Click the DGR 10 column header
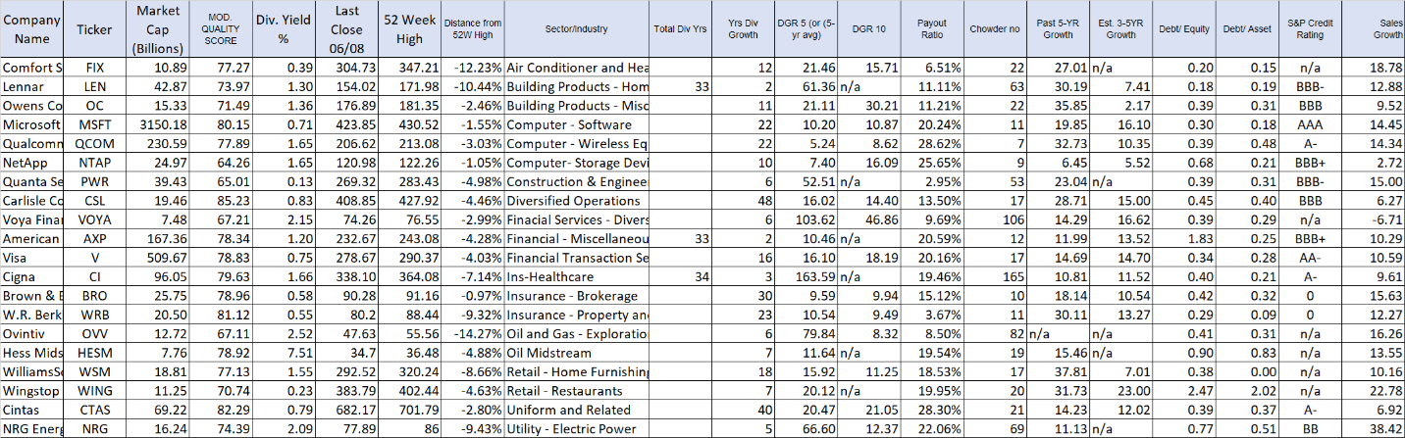This screenshot has width=1405, height=438. click(x=868, y=29)
